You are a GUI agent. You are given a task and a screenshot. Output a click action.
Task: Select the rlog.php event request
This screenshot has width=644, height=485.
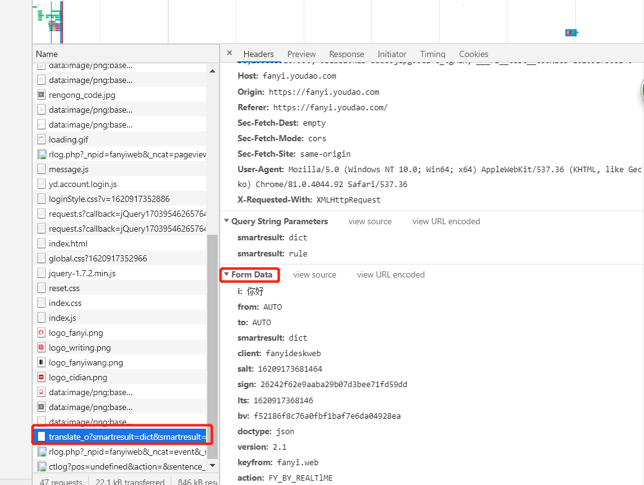119,452
